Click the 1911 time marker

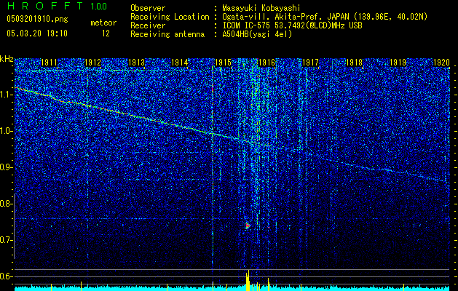[x=49, y=62]
